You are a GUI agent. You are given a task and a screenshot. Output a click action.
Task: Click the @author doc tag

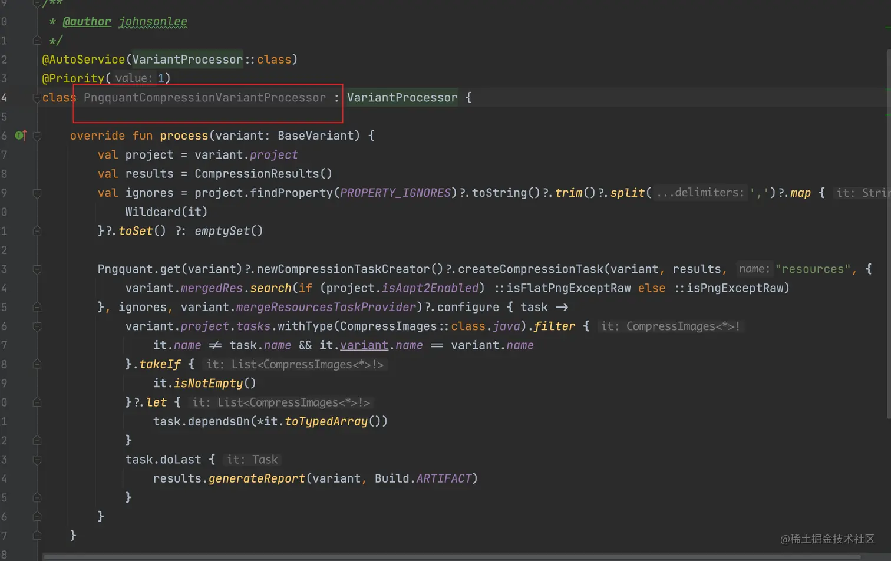point(87,22)
